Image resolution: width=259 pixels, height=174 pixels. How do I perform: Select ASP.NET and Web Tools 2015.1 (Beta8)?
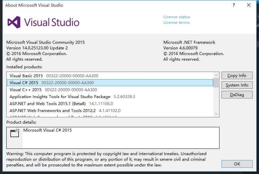[x=110, y=104]
